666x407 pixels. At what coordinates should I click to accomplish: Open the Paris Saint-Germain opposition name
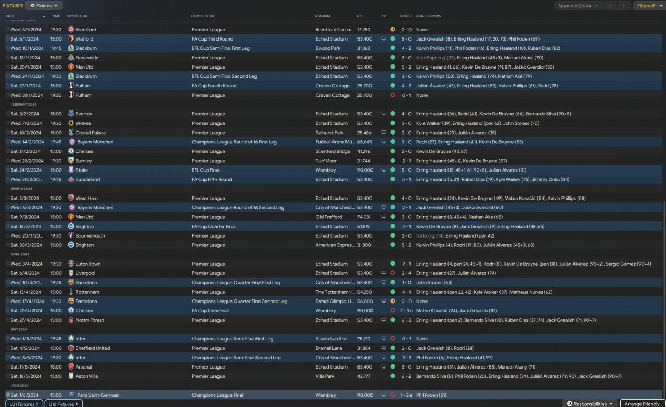(x=98, y=395)
